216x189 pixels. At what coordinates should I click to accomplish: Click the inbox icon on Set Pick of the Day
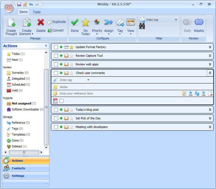(x=66, y=118)
